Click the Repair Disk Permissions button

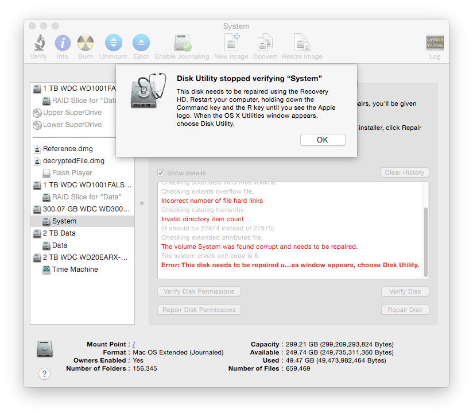click(x=199, y=310)
